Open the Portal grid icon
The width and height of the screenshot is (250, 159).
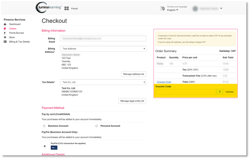(66, 9)
